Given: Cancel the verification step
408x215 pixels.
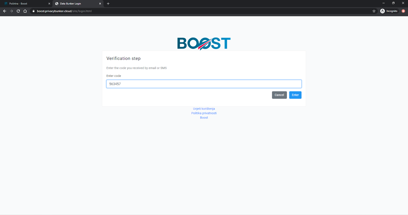Looking at the screenshot, I should 279,95.
